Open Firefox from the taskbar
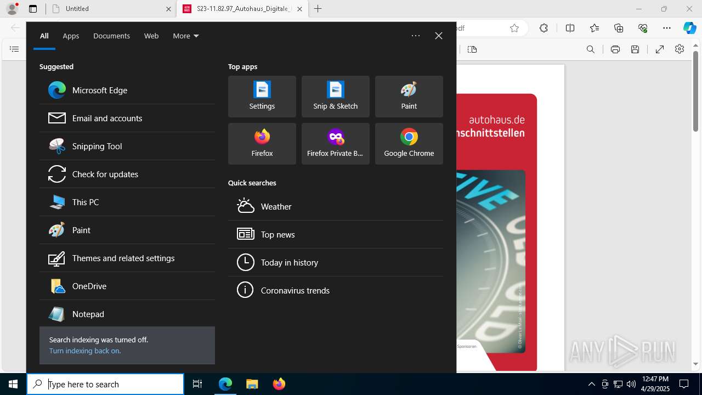Image resolution: width=702 pixels, height=395 pixels. tap(279, 384)
